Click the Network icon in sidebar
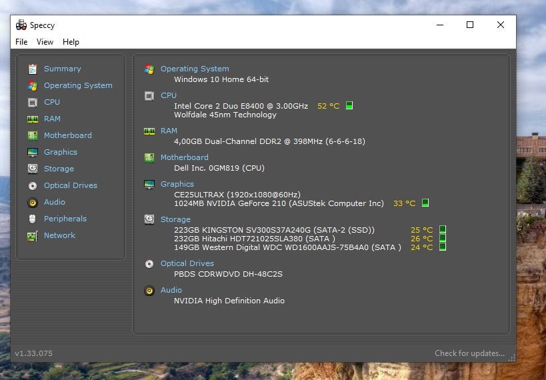546x380 pixels. [32, 235]
